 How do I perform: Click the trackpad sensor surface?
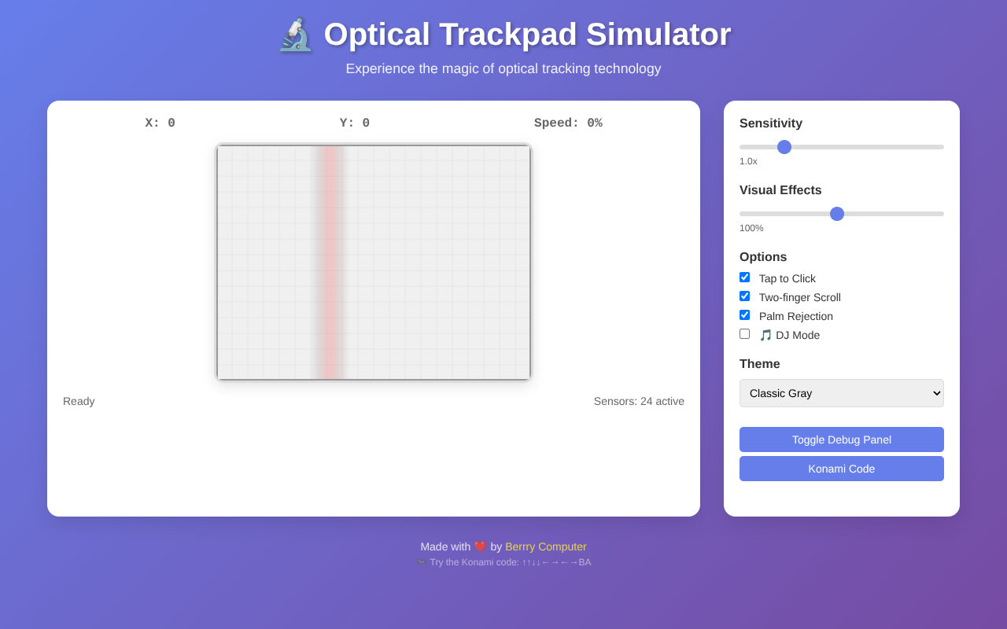click(373, 262)
